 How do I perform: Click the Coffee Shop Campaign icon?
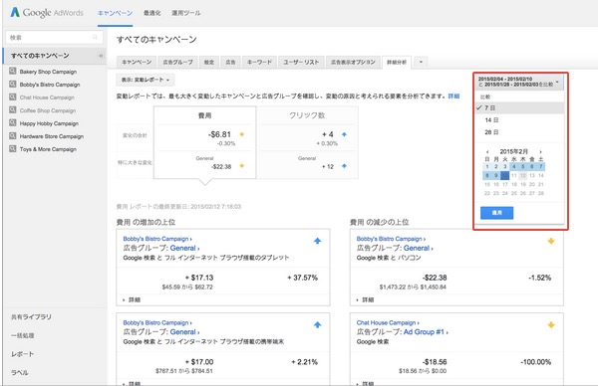(x=13, y=110)
